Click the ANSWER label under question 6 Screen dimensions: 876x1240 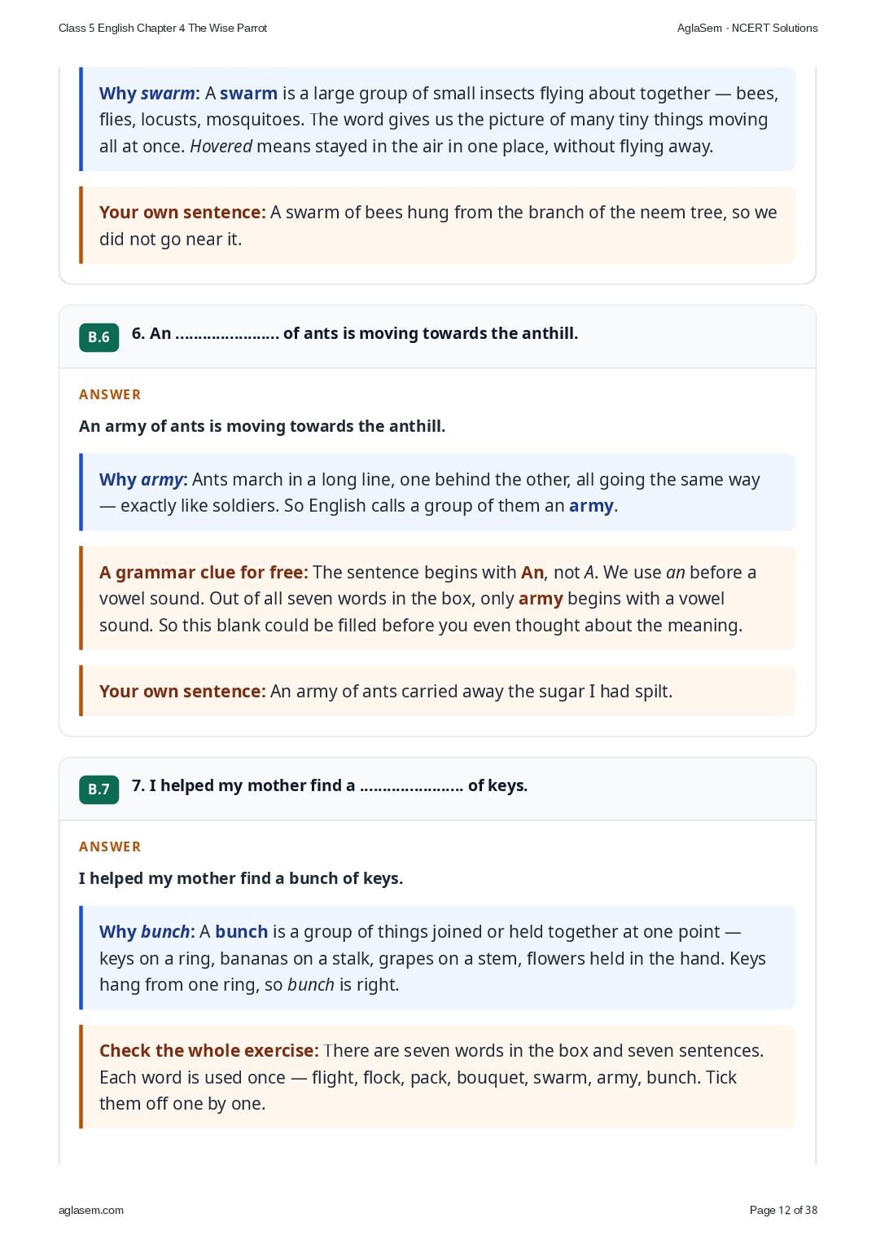(x=110, y=394)
